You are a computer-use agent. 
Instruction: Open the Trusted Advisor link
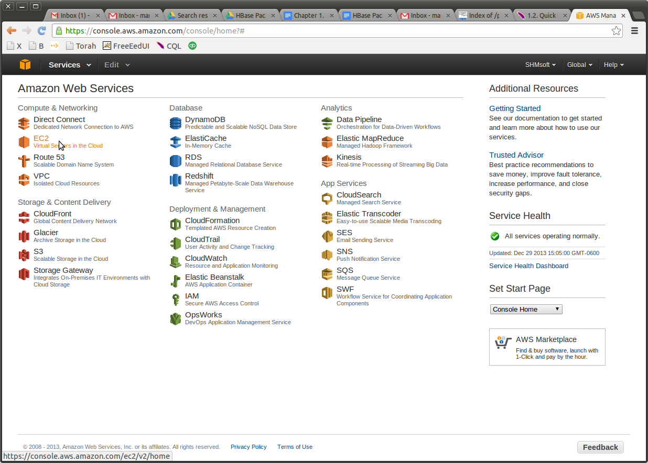(516, 155)
